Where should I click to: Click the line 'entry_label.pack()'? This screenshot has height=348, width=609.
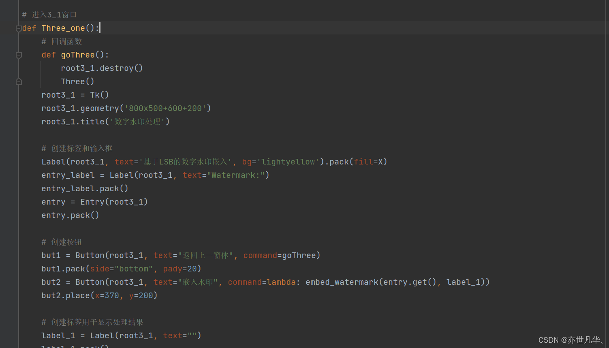click(85, 188)
